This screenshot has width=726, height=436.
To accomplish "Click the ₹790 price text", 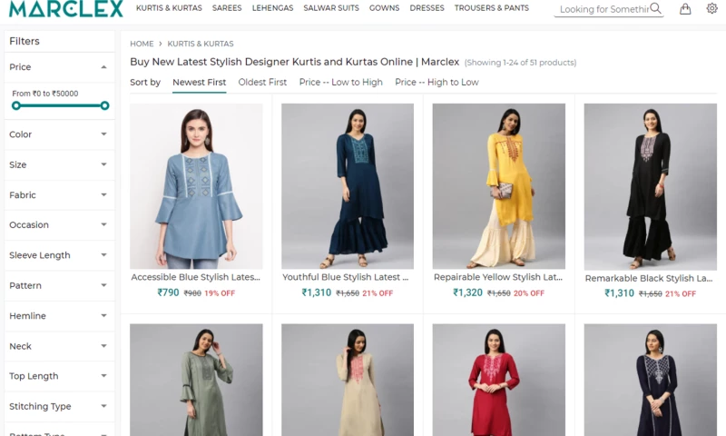I will [168, 292].
